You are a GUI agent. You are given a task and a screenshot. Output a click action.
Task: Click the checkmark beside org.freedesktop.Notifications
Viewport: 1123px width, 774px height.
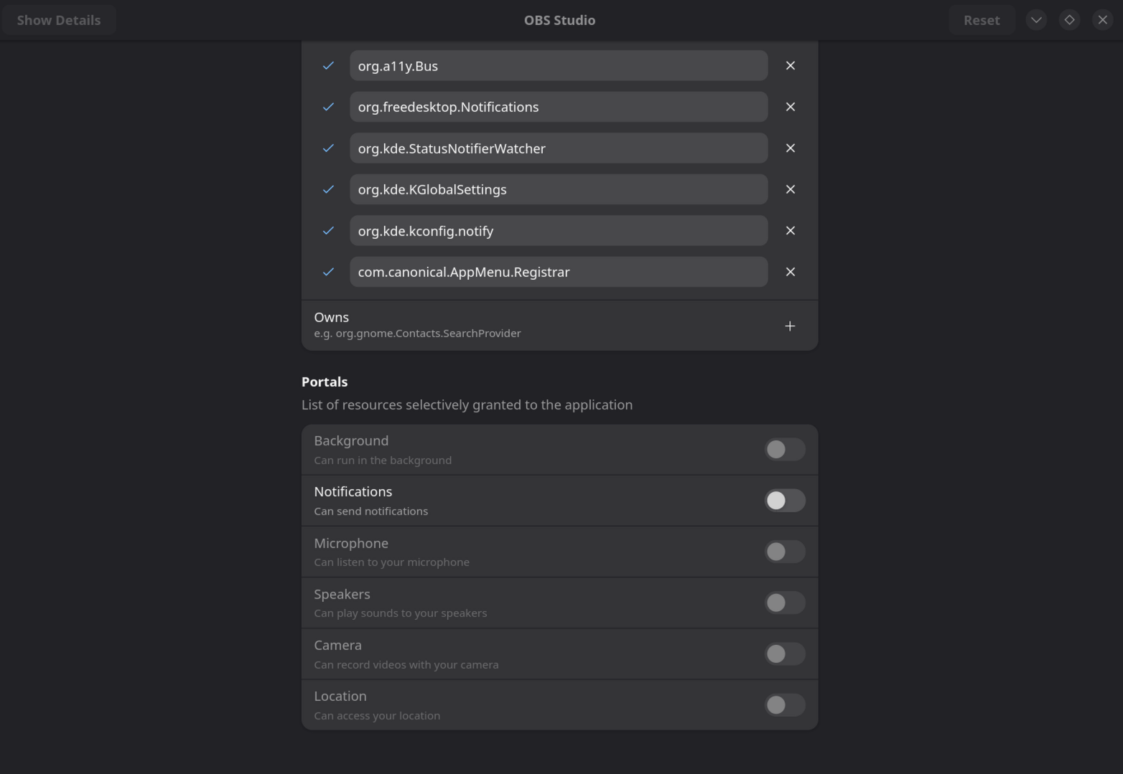(328, 107)
